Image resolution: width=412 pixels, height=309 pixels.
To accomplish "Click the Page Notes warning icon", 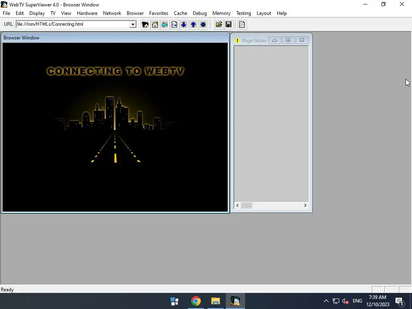I will pyautogui.click(x=237, y=41).
